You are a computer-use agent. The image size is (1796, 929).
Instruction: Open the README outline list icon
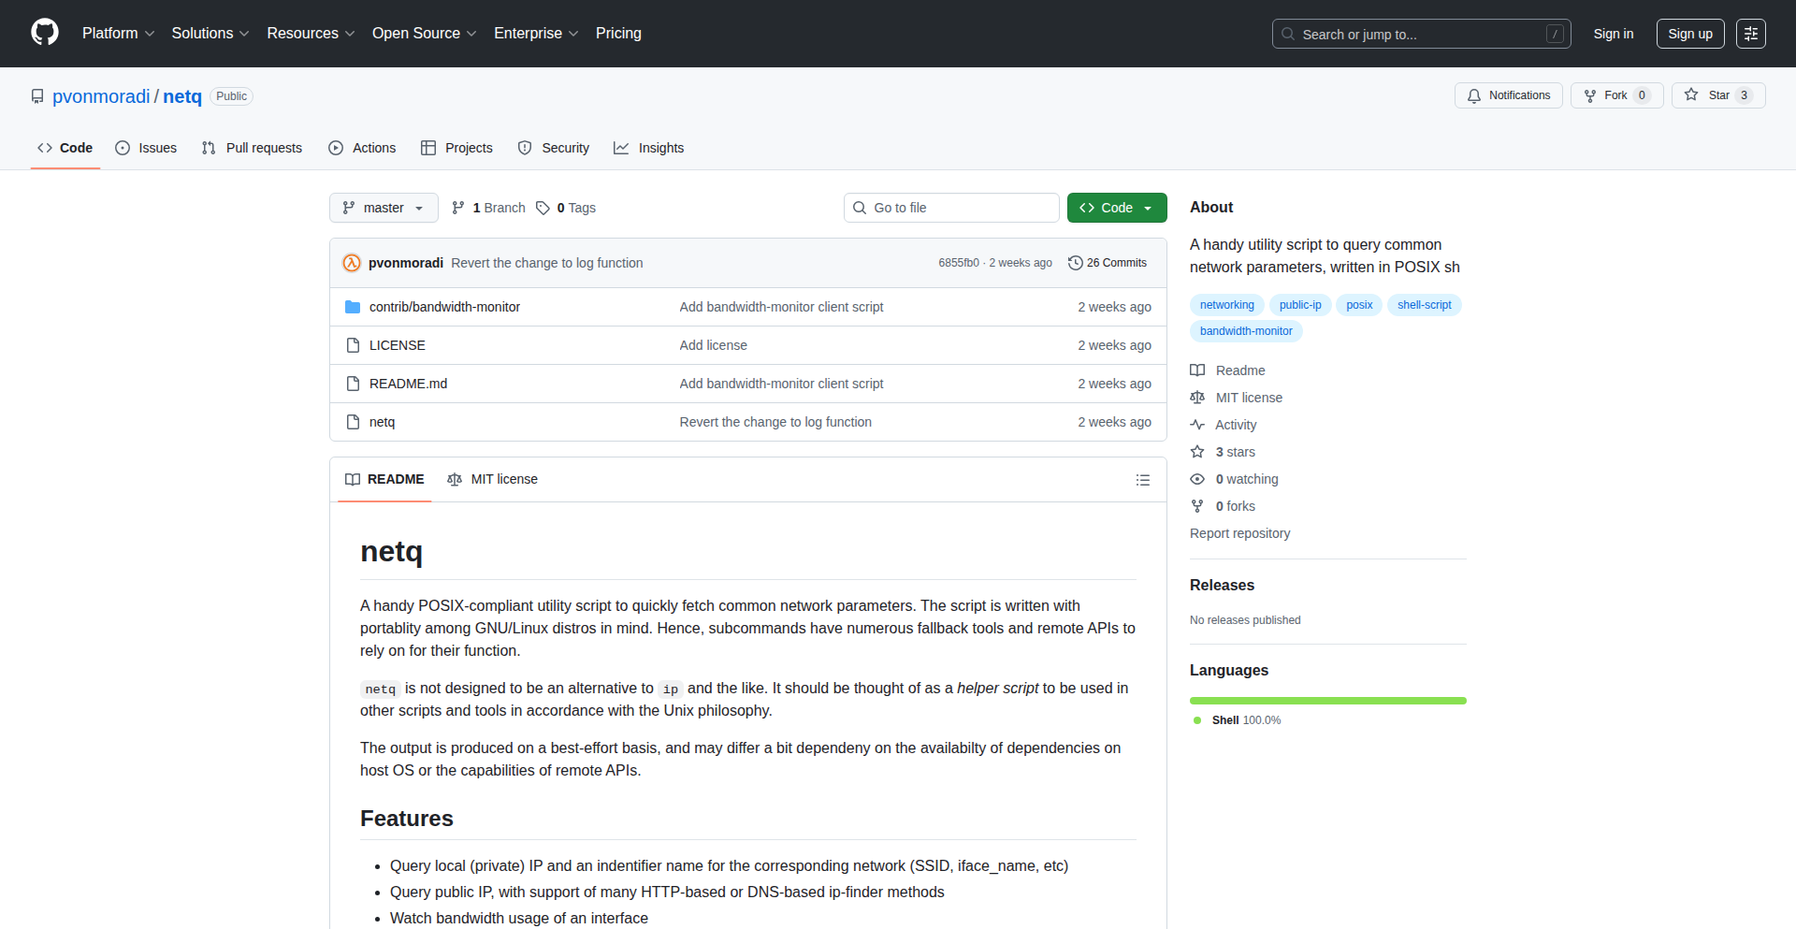click(x=1142, y=480)
